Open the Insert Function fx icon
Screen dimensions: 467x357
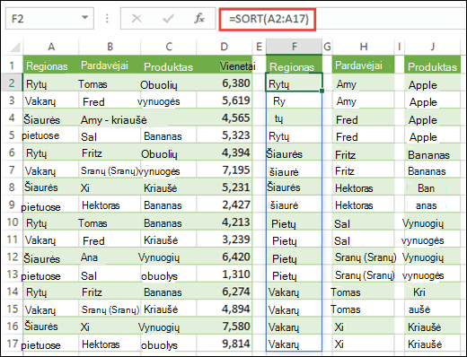(199, 19)
